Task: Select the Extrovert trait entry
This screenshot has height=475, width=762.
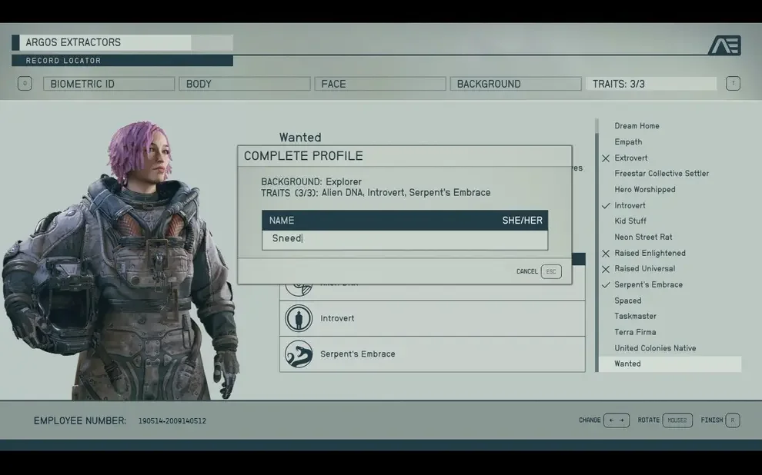Action: coord(630,158)
